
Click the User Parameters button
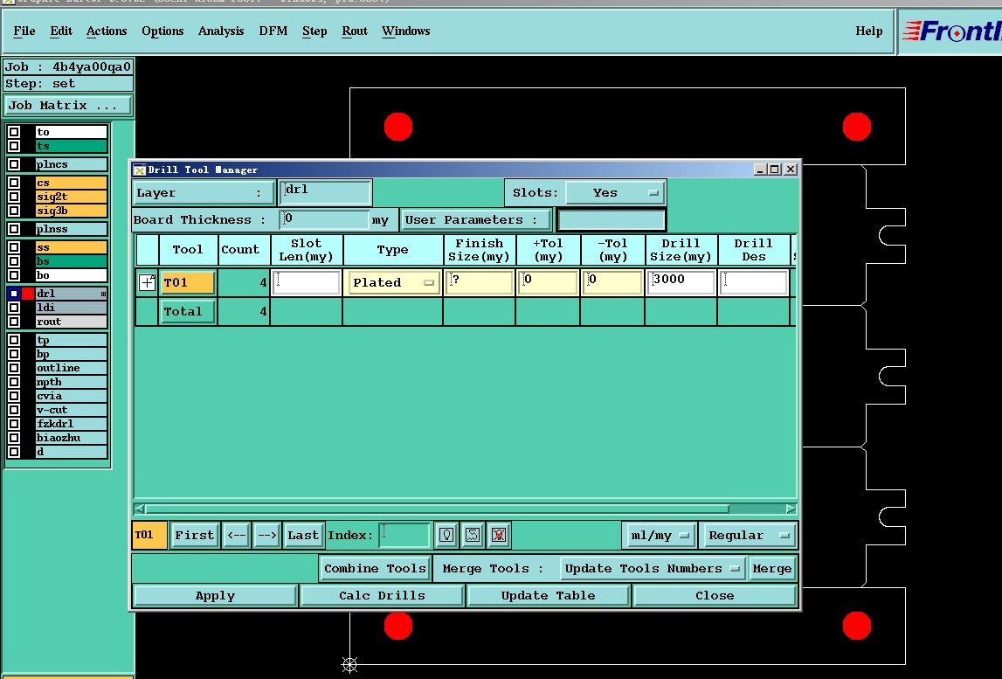(476, 220)
